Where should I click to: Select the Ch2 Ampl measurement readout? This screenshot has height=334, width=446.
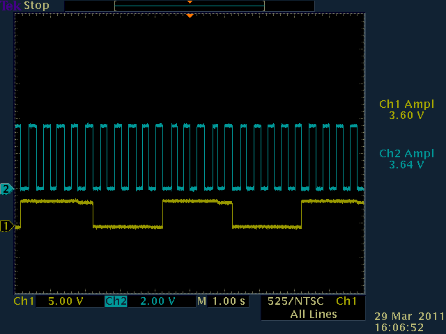pos(406,159)
